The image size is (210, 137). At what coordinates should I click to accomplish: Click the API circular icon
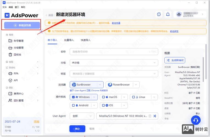(x=10, y=80)
